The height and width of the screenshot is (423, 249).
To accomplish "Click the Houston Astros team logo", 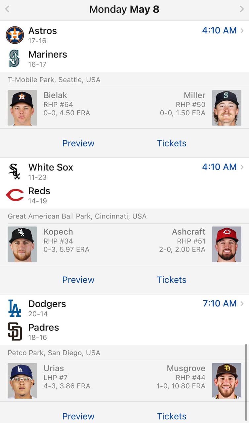I will [x=15, y=35].
